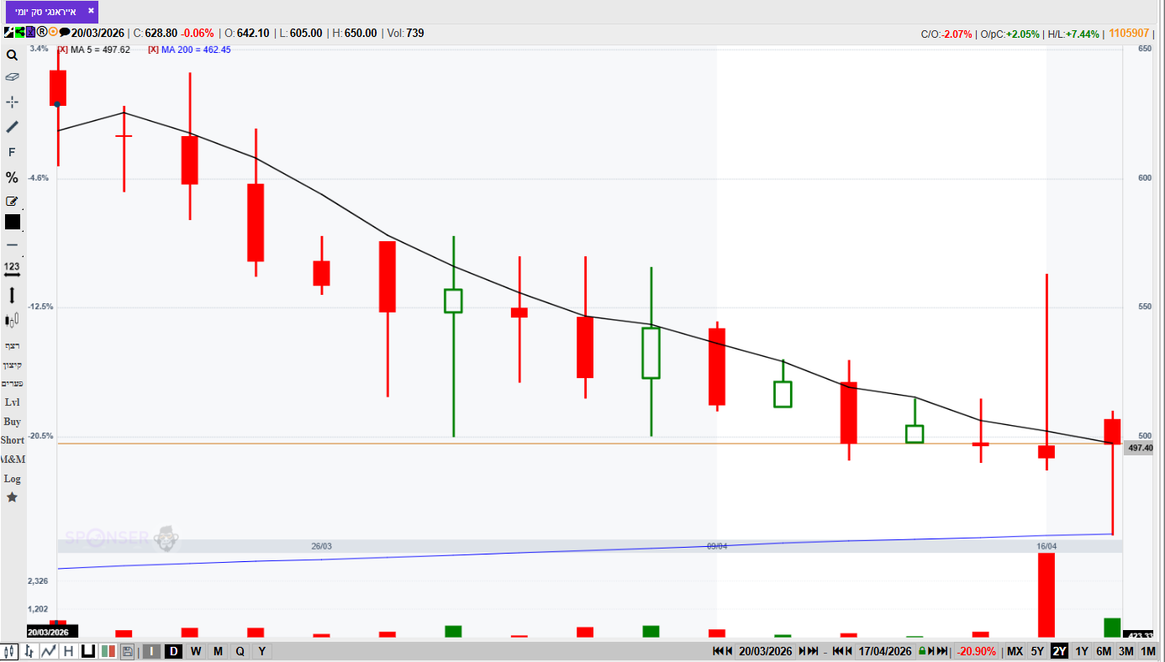The height and width of the screenshot is (662, 1165).
Task: Select the H chart style button
Action: pyautogui.click(x=69, y=651)
